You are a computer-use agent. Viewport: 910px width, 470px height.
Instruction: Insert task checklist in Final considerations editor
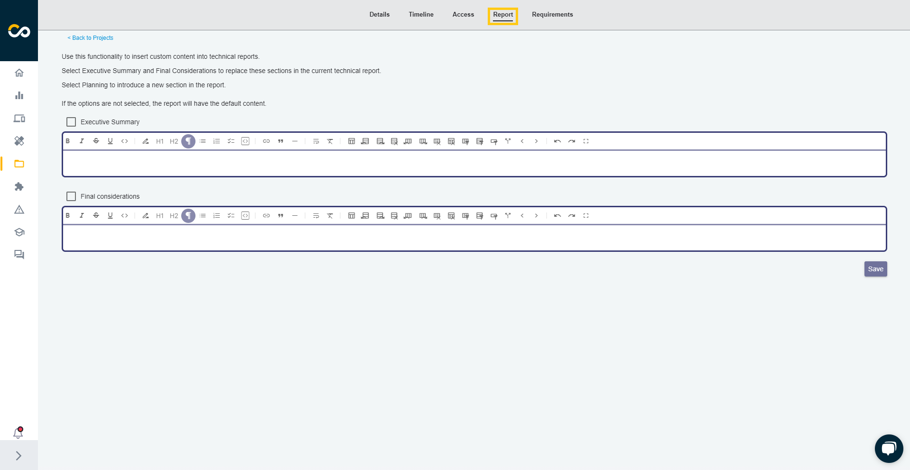[231, 216]
